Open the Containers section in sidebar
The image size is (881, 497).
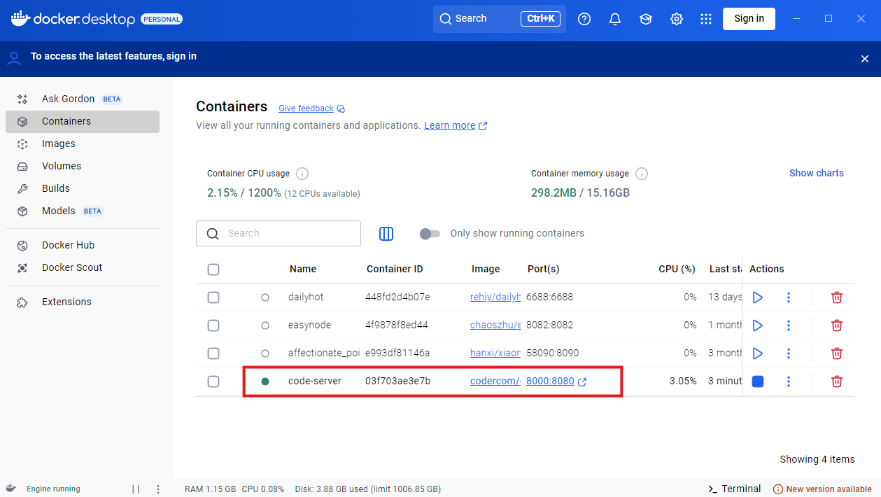click(x=83, y=122)
